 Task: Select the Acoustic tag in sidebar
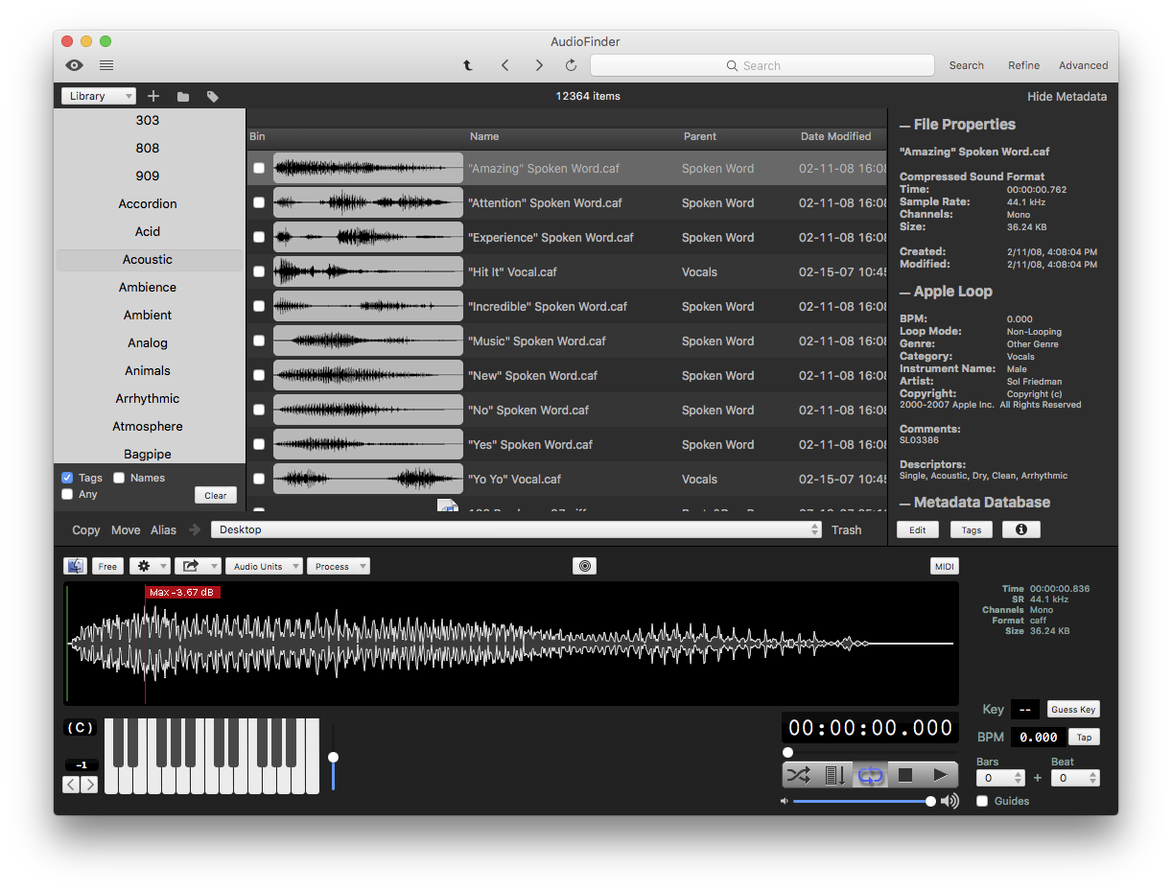click(x=149, y=259)
